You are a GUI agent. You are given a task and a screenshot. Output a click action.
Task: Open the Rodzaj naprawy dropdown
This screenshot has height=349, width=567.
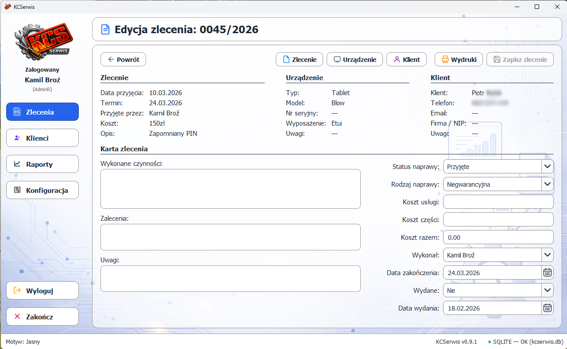(548, 184)
